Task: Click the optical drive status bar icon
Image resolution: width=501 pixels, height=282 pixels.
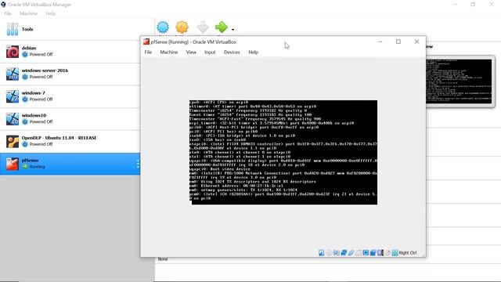Action: point(329,253)
